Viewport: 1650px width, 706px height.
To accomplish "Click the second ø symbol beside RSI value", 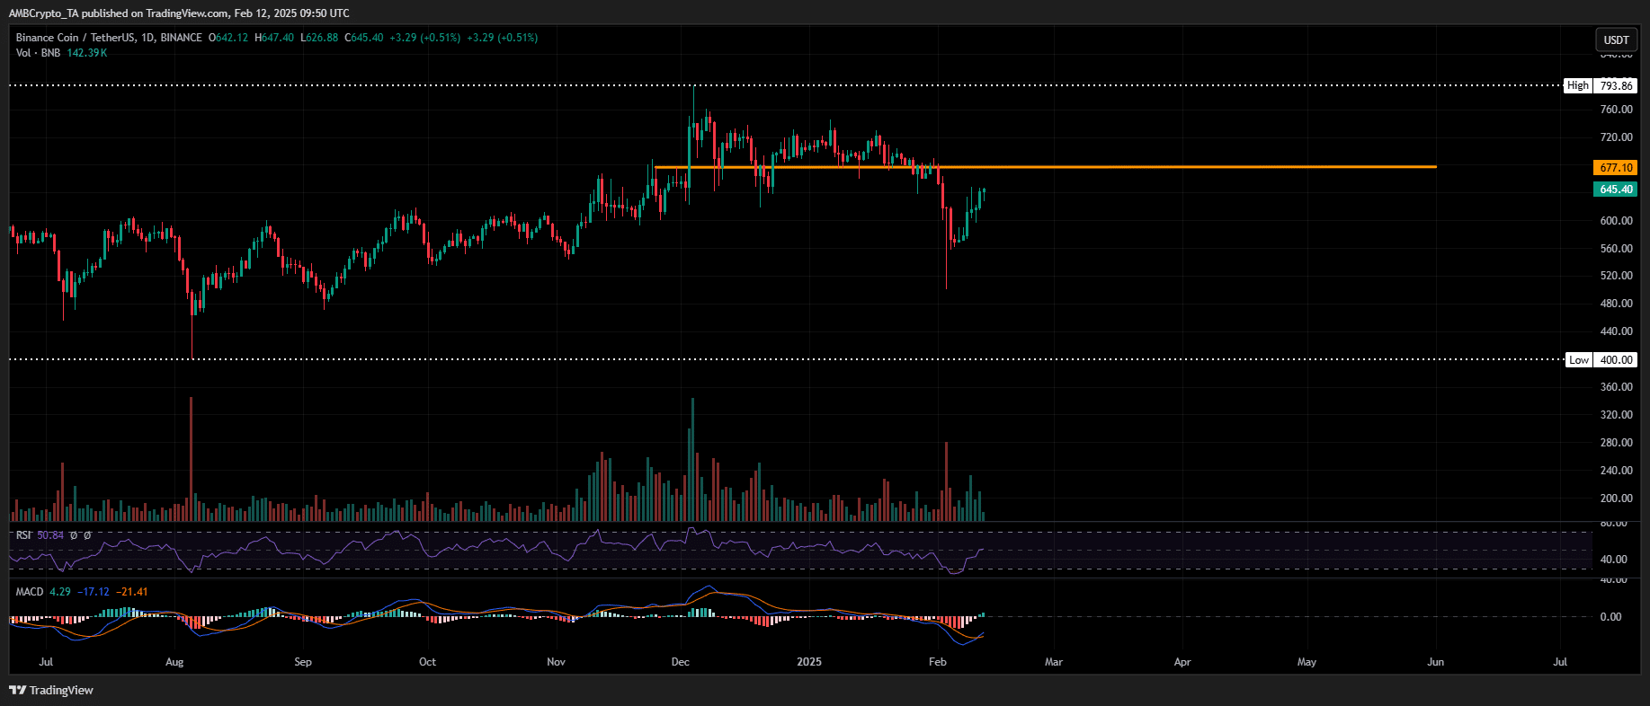I will point(87,535).
